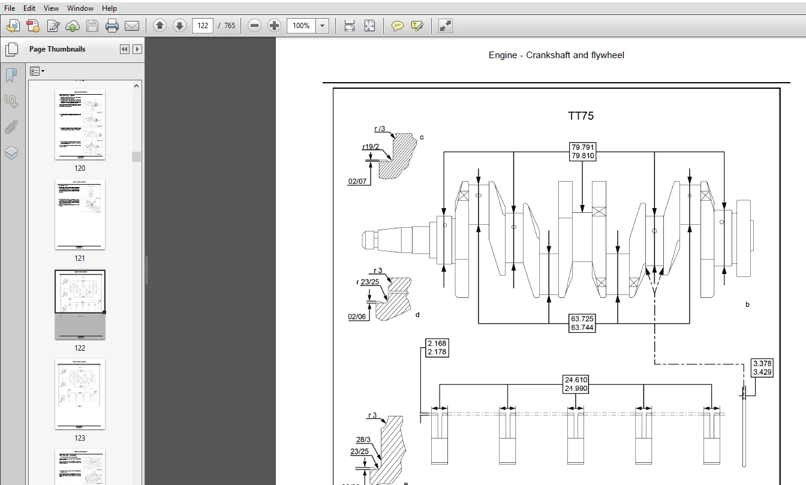Click the '02/06' label in the diagram
Image resolution: width=806 pixels, height=485 pixels.
click(x=357, y=317)
